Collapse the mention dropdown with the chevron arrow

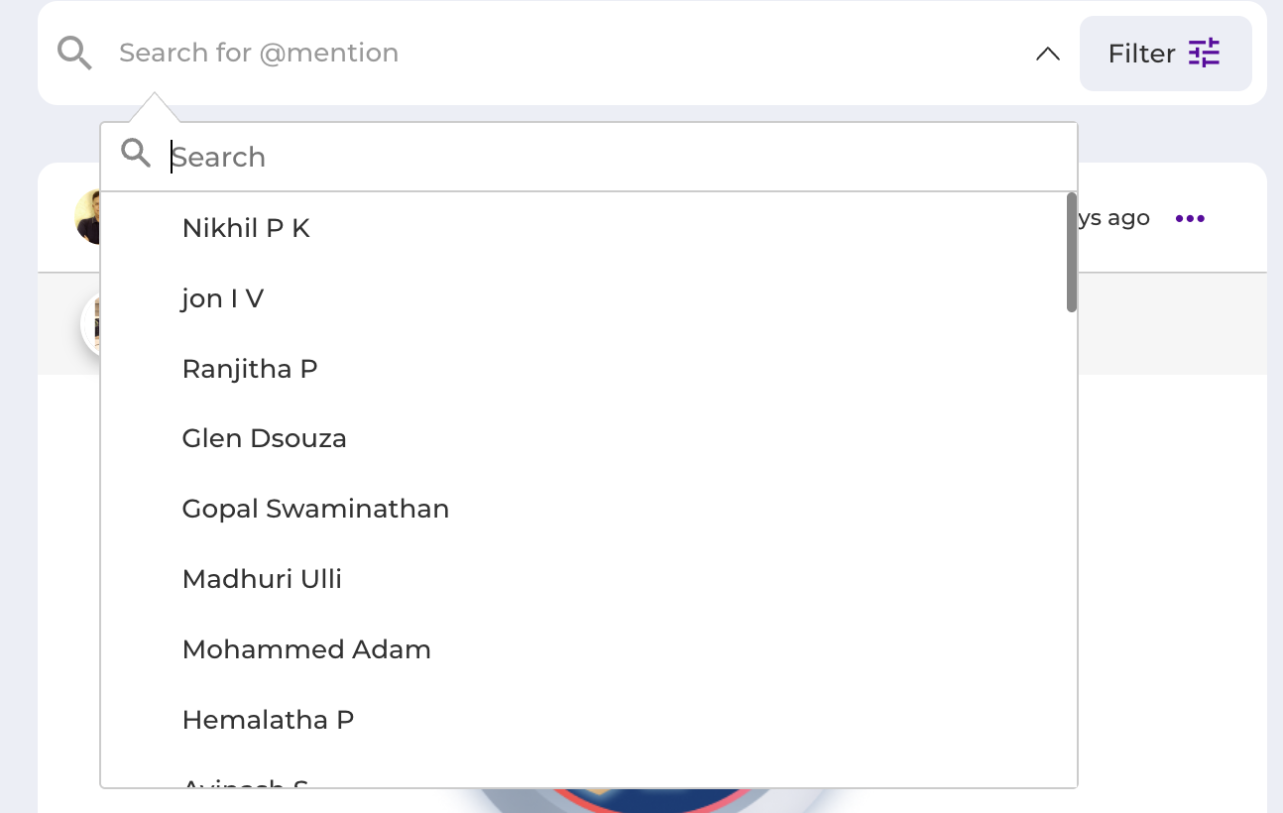(1048, 54)
